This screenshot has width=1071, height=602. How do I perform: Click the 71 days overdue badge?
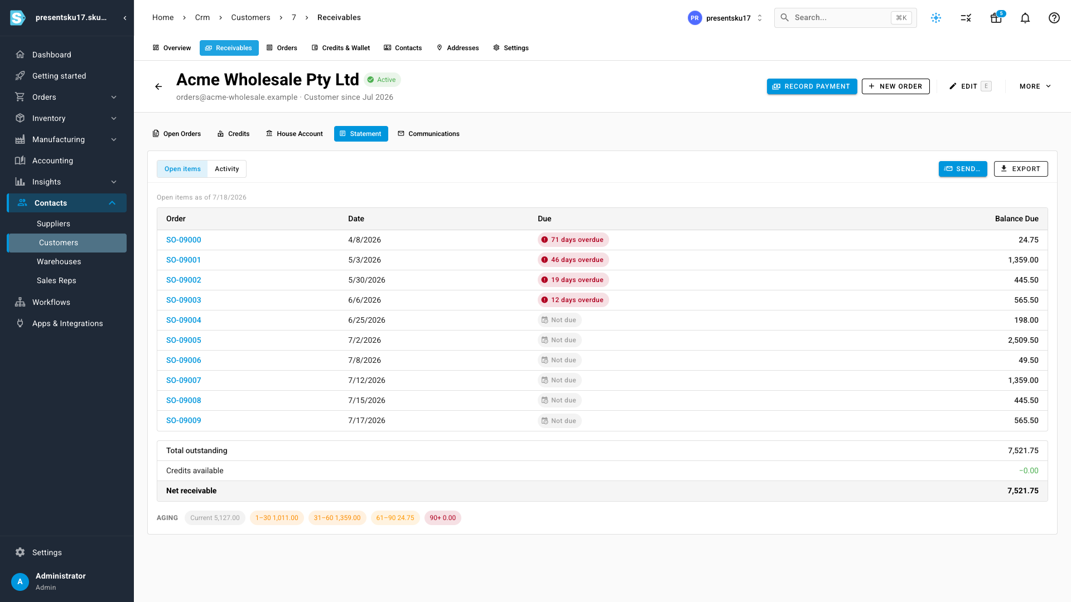click(573, 240)
